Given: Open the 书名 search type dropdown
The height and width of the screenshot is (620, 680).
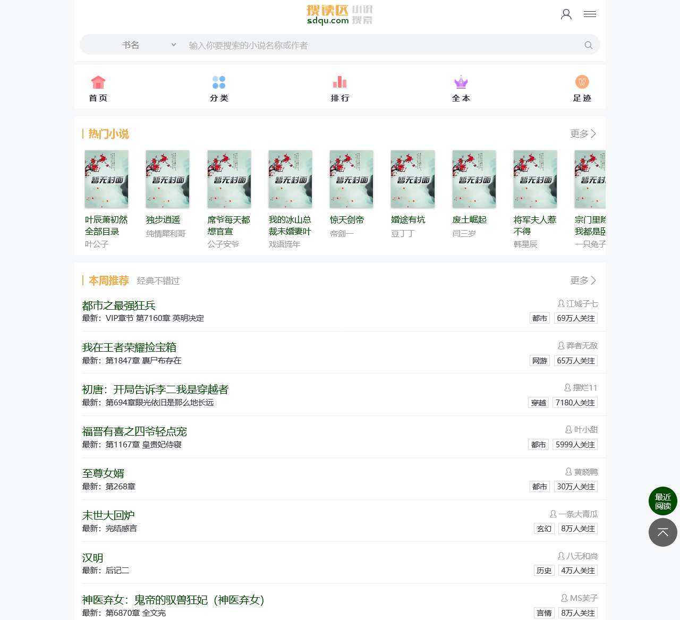Looking at the screenshot, I should [149, 45].
